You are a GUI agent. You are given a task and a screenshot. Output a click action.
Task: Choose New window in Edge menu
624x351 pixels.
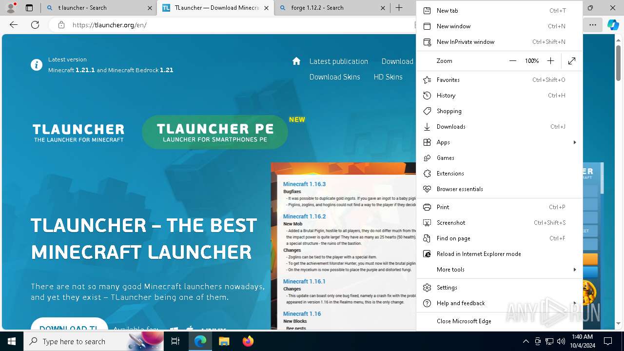(x=499, y=26)
